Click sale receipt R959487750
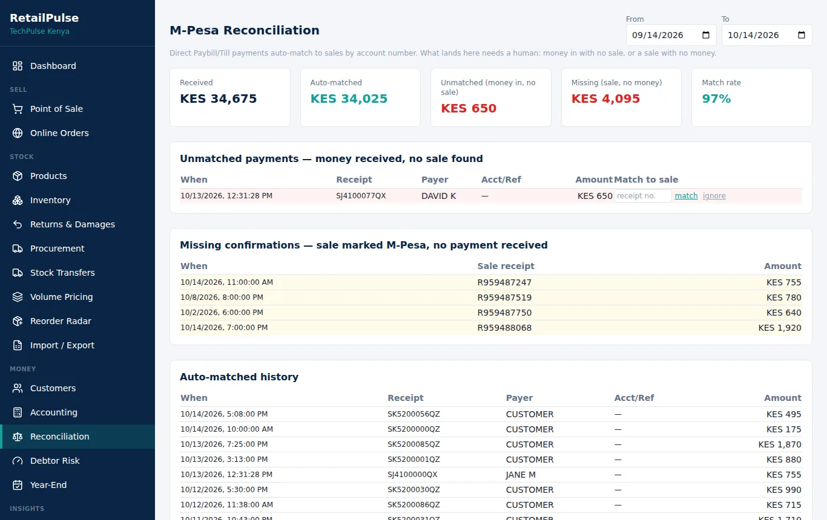 (x=504, y=313)
